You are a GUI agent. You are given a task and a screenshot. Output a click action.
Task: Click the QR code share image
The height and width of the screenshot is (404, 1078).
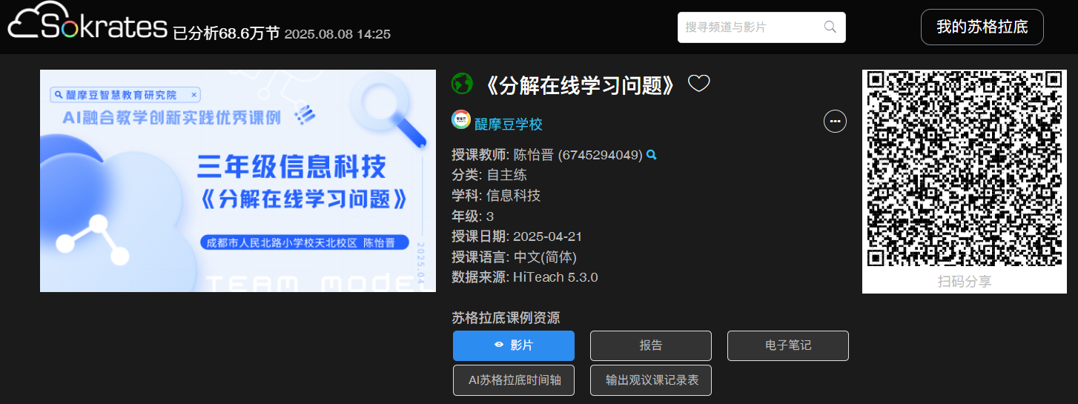pos(965,169)
